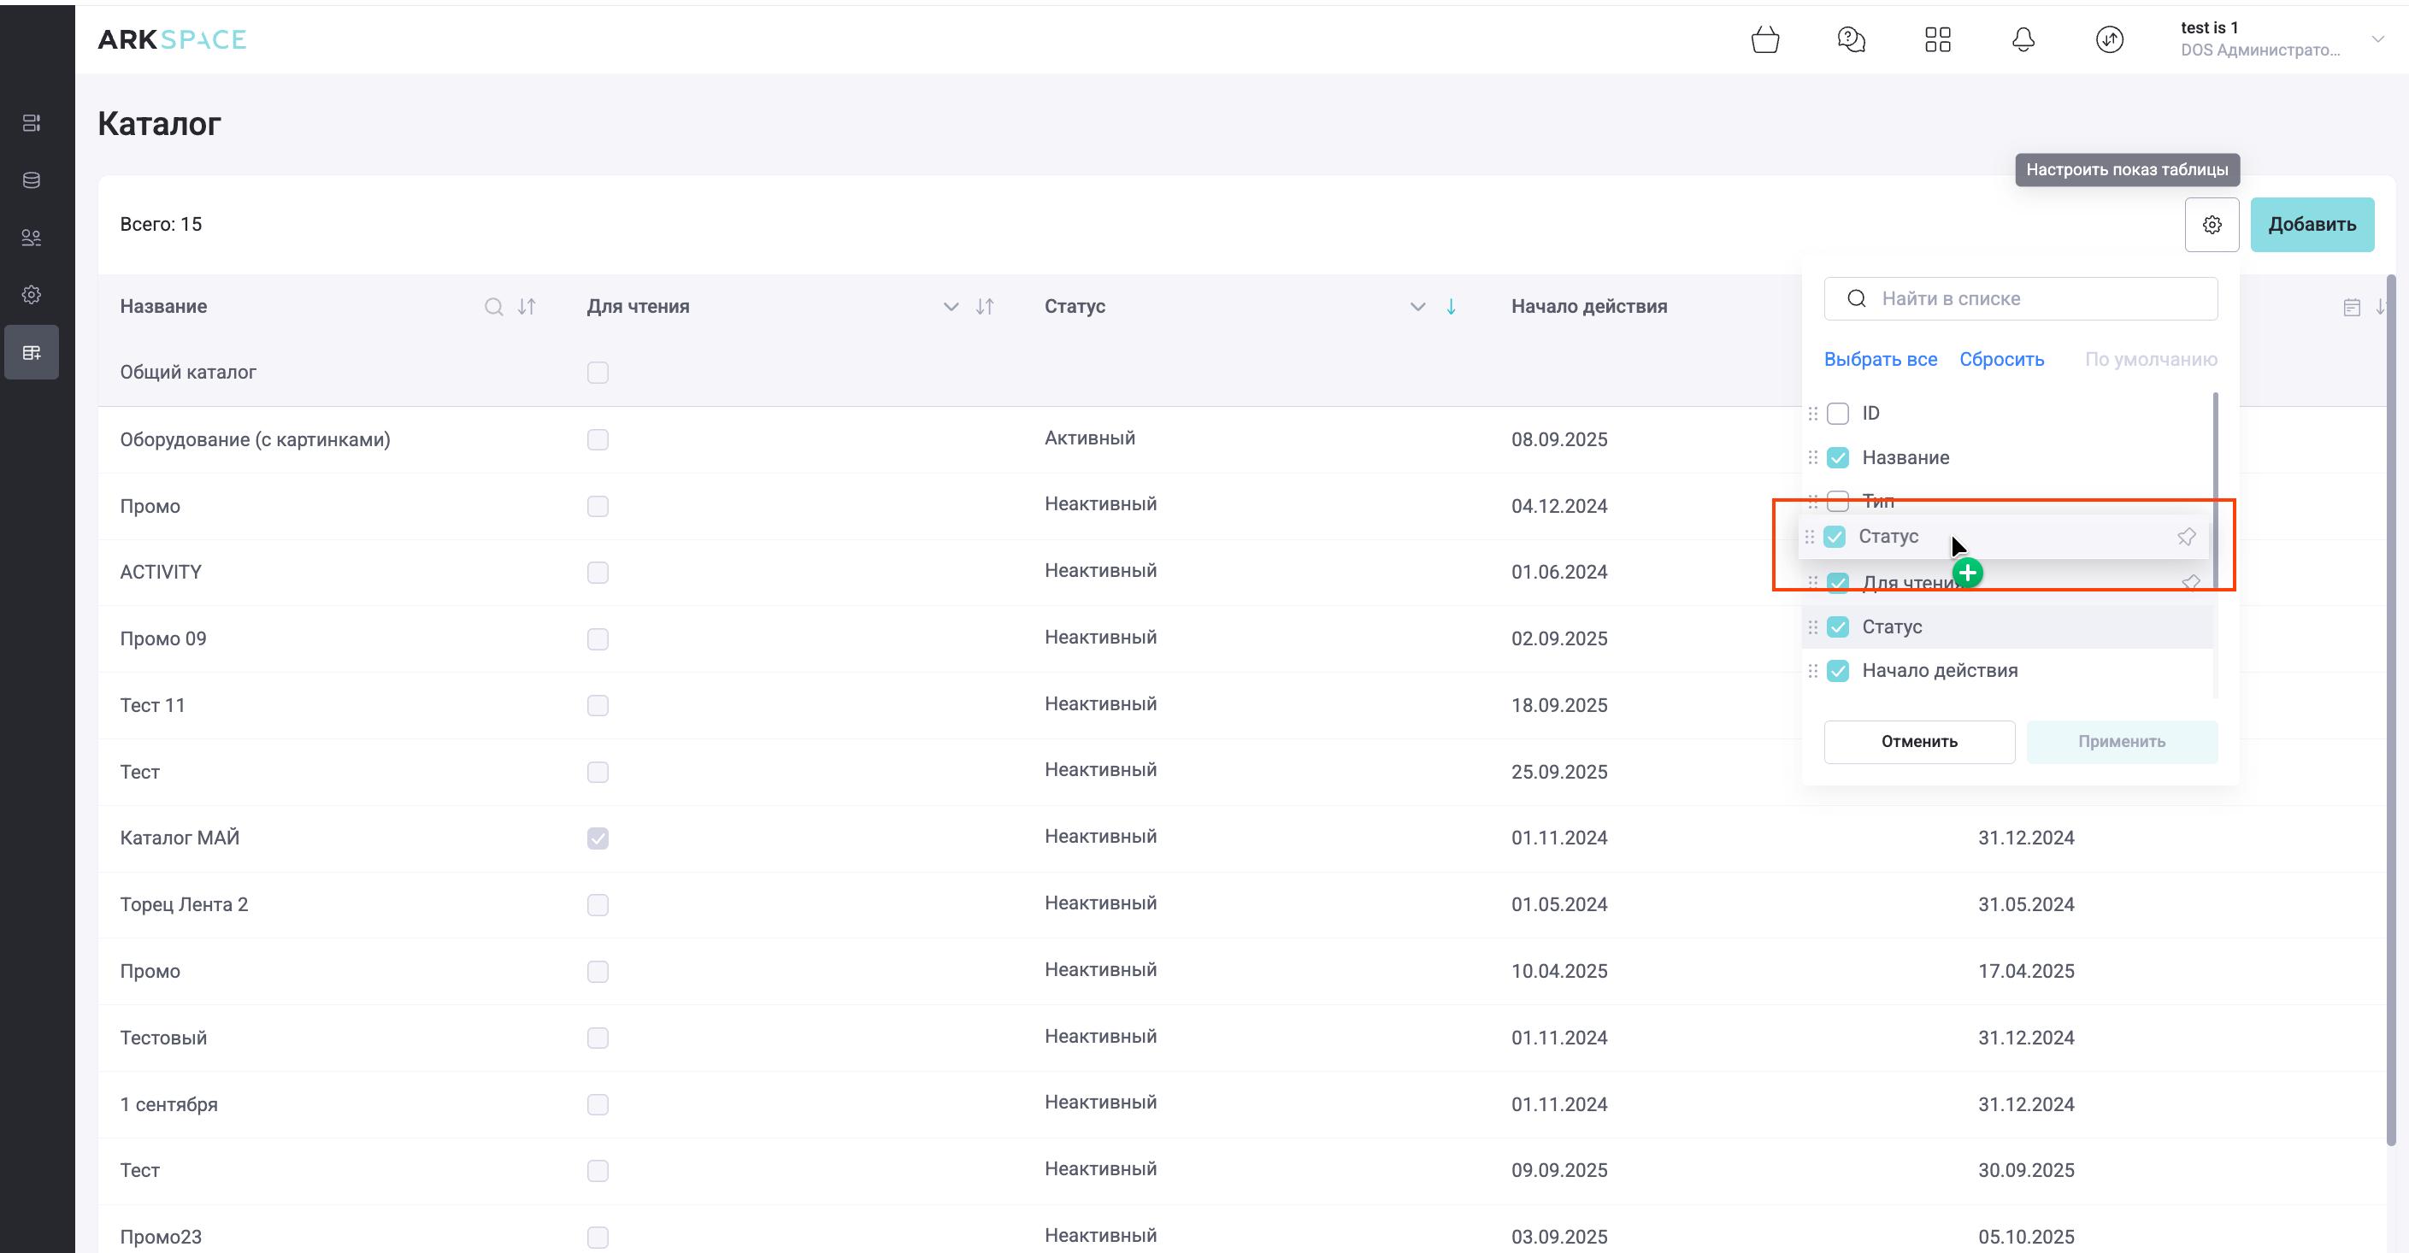Screen dimensions: 2409x1253
Task: Uncheck the Название column checkbox
Action: 1838,458
